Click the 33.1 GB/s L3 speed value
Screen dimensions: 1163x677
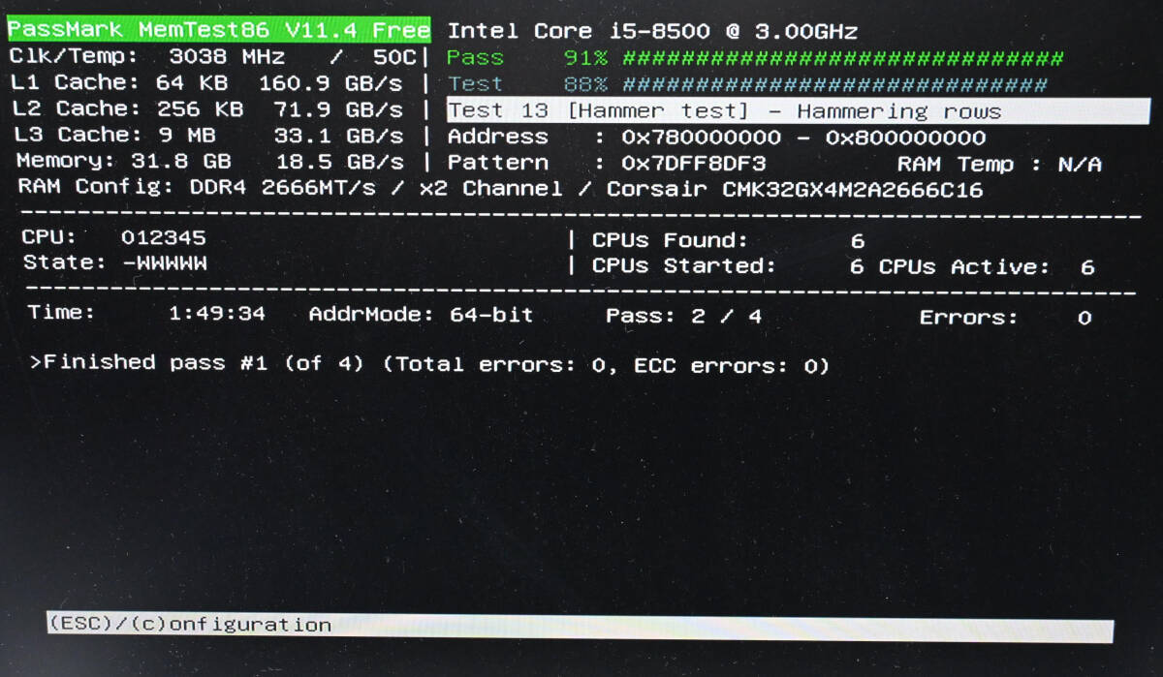point(338,135)
